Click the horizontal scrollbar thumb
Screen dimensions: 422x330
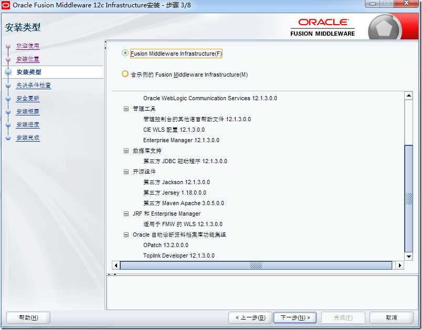pyautogui.click(x=256, y=265)
